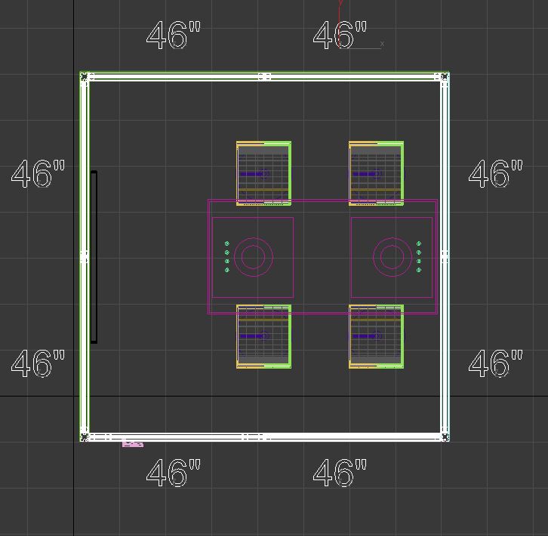Select the lower-right side 46" dimension label
Image resolution: width=548 pixels, height=536 pixels.
click(x=495, y=363)
